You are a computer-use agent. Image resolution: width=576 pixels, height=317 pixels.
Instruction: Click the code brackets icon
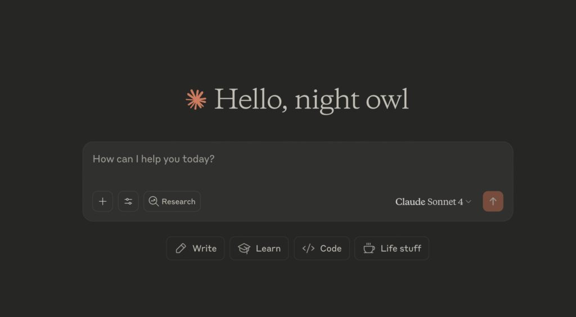[308, 248]
